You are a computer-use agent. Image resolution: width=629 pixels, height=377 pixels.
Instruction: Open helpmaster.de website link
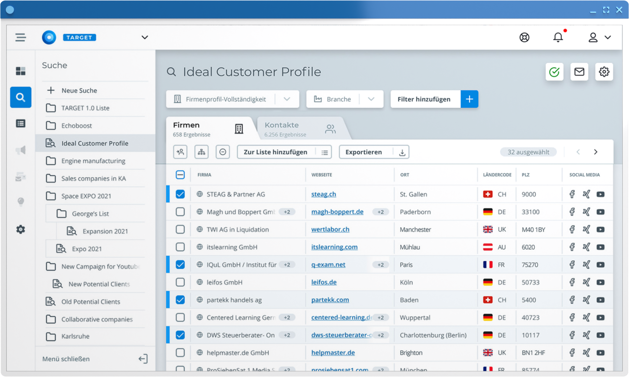coord(333,353)
